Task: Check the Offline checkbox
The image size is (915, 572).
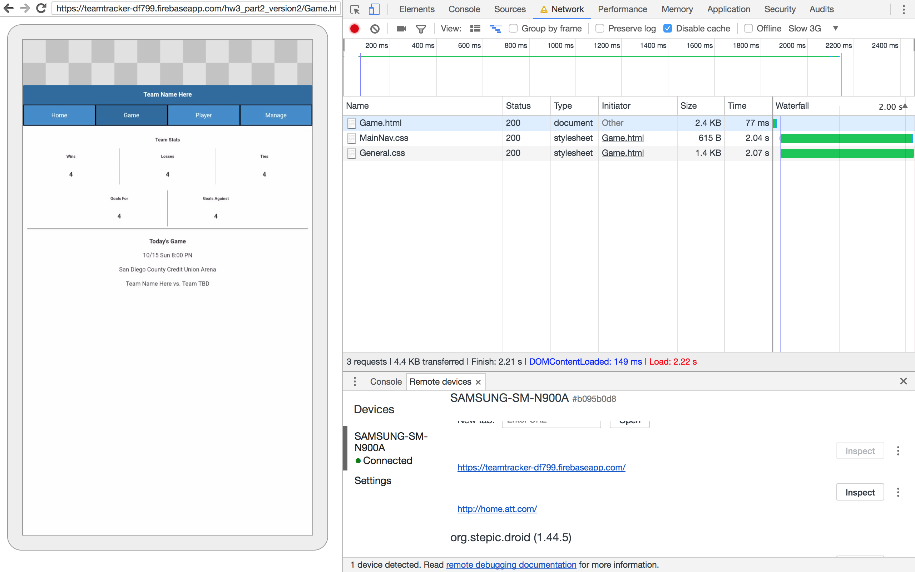Action: click(x=748, y=28)
